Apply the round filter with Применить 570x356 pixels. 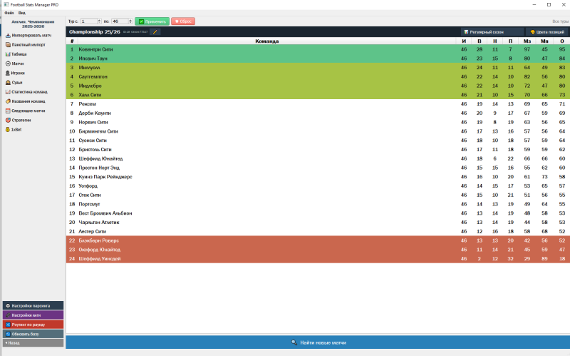152,21
